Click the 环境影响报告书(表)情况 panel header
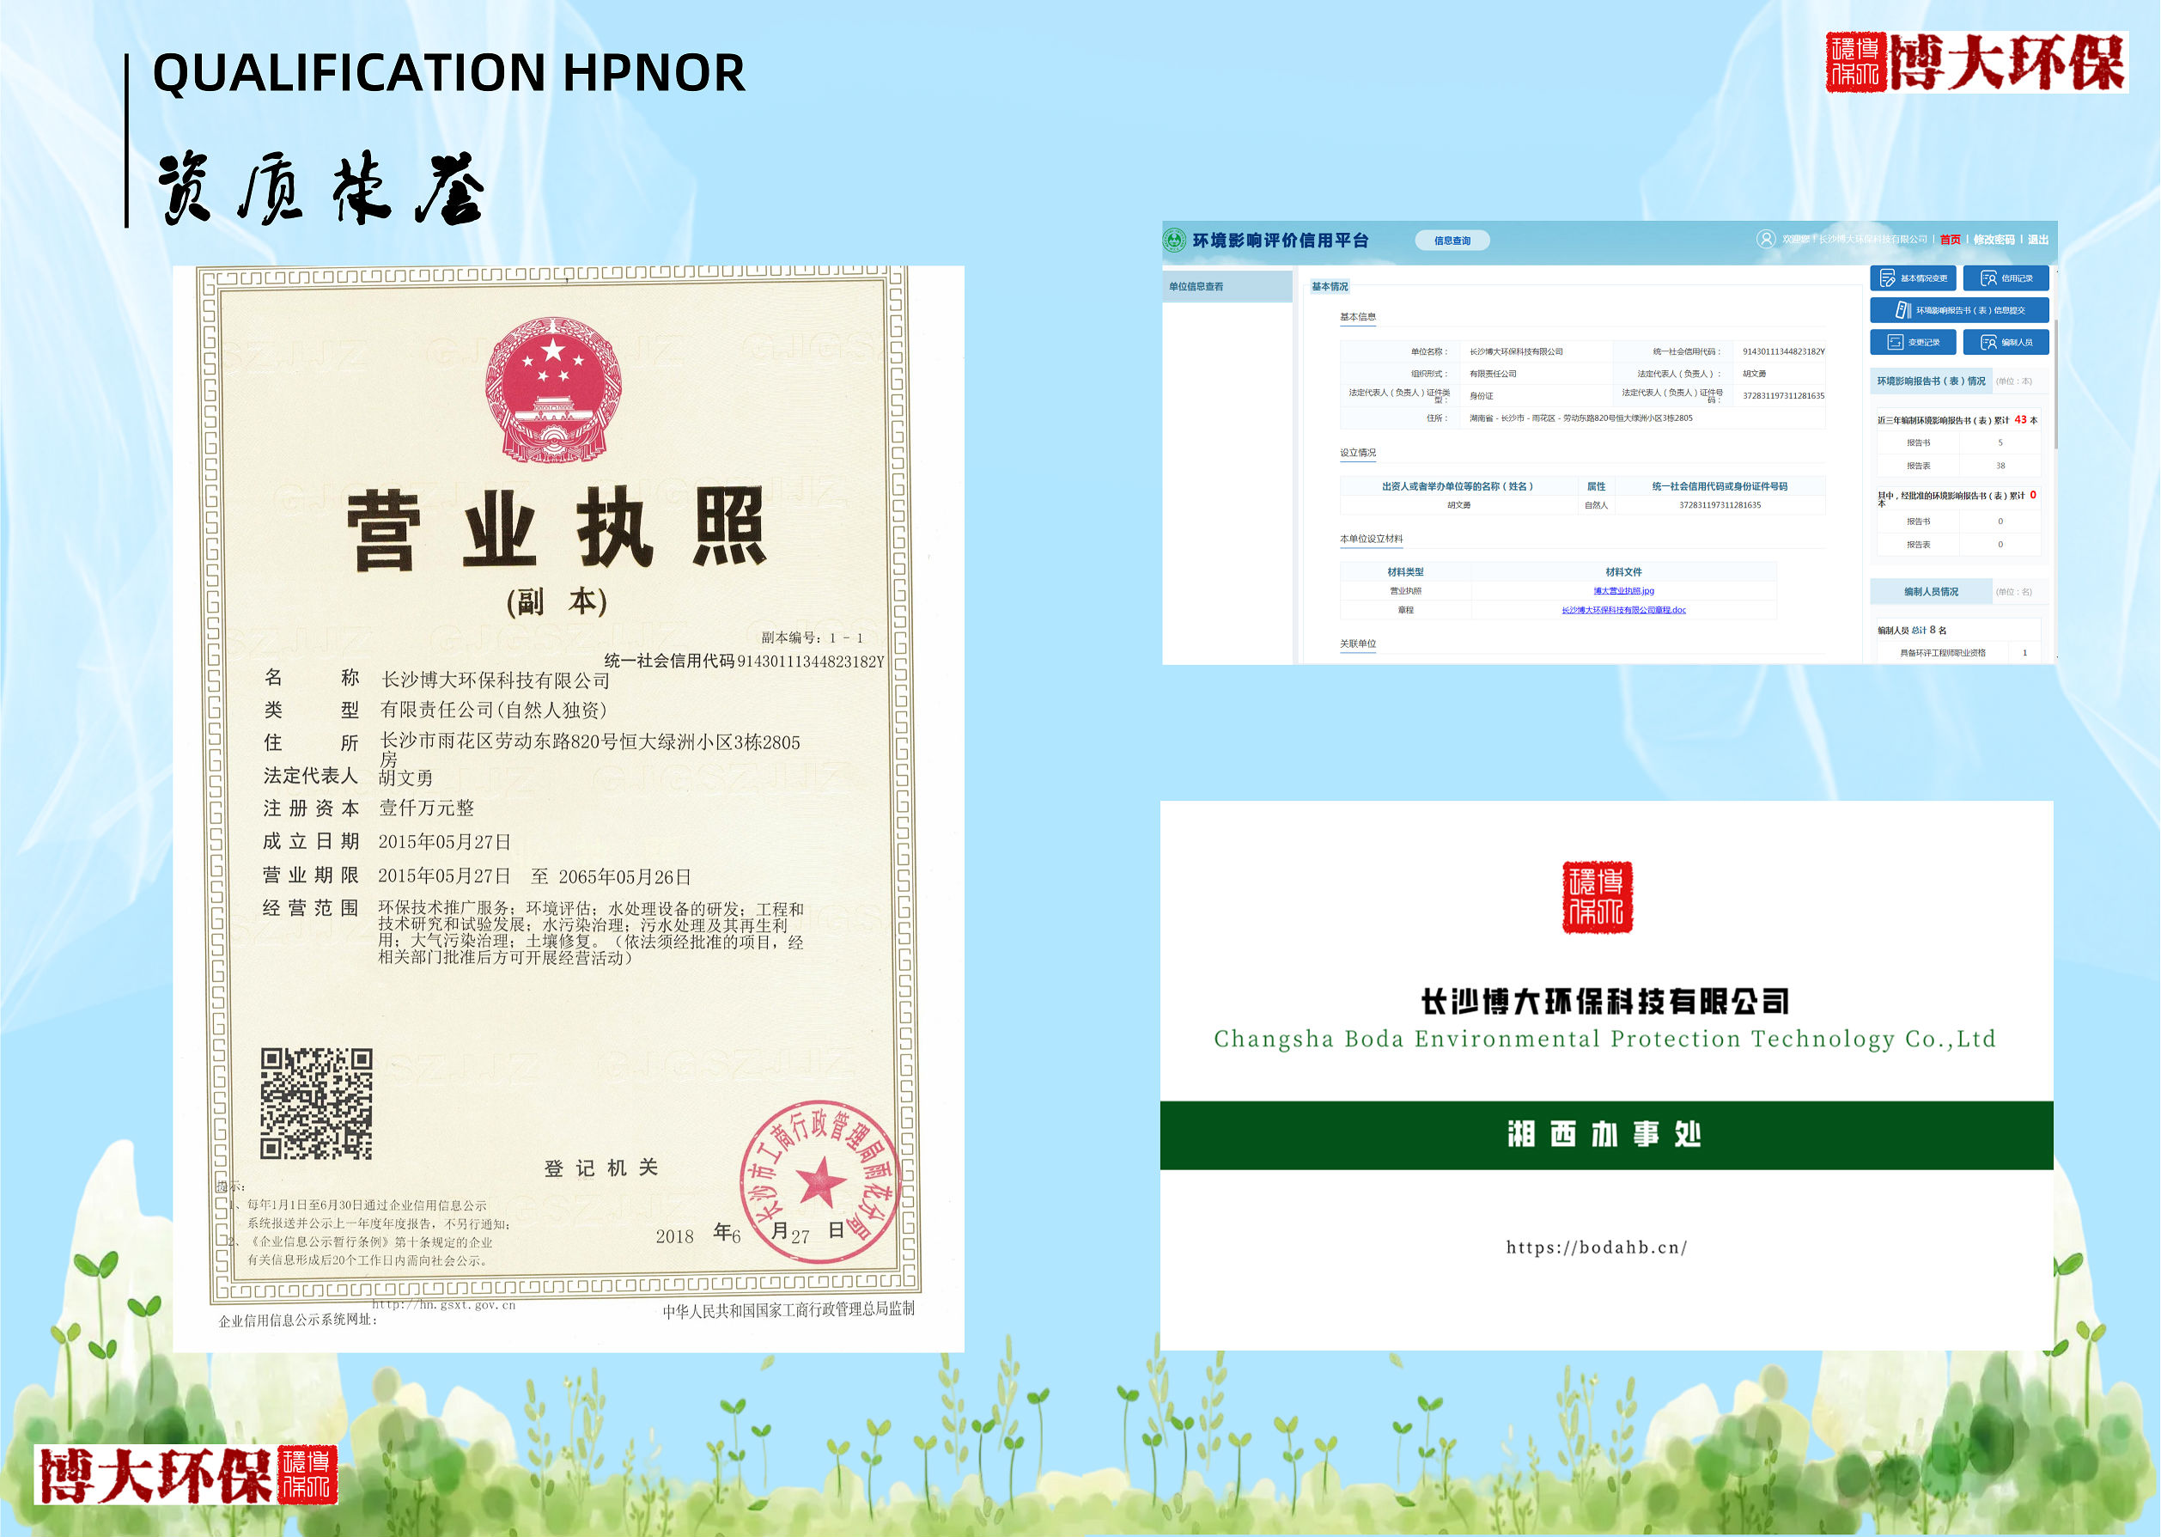 click(1930, 381)
